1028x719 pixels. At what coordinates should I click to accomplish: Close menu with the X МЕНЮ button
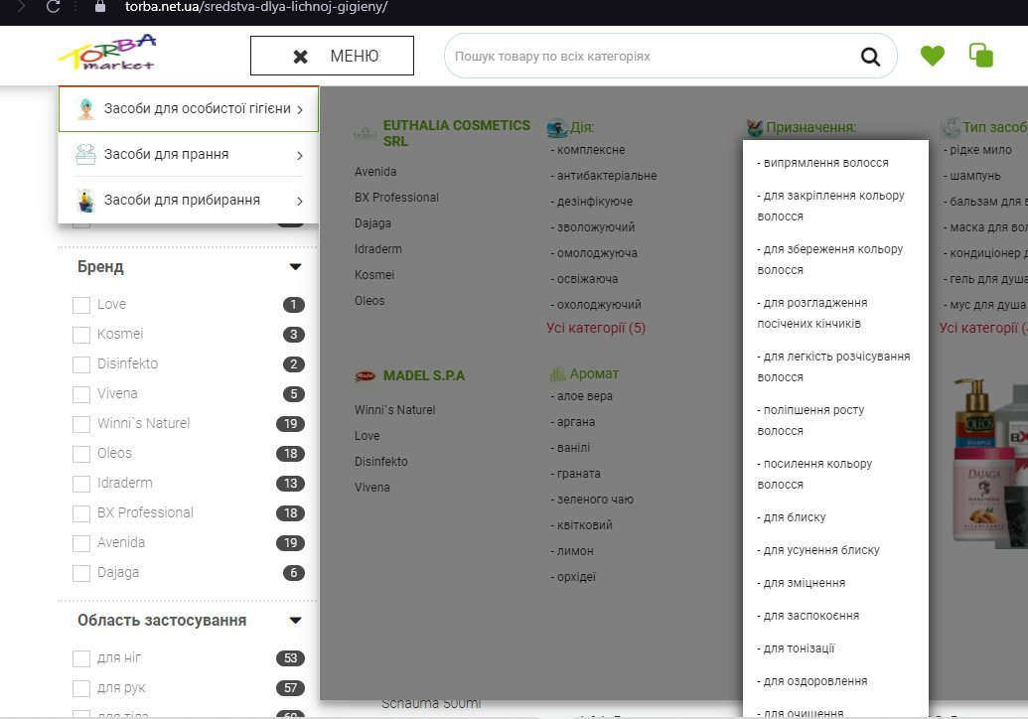(332, 56)
